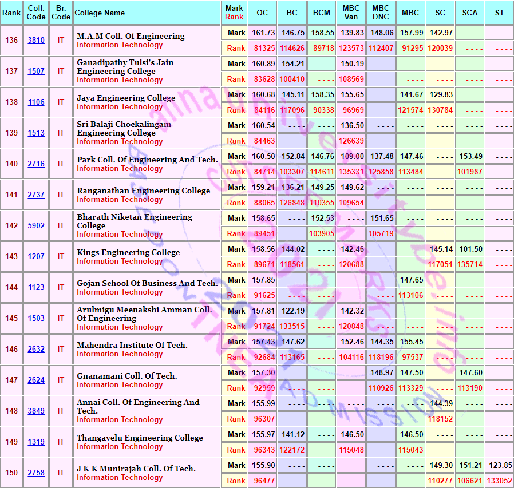Open college code 1507 link
This screenshot has height=488, width=514.
click(x=36, y=71)
